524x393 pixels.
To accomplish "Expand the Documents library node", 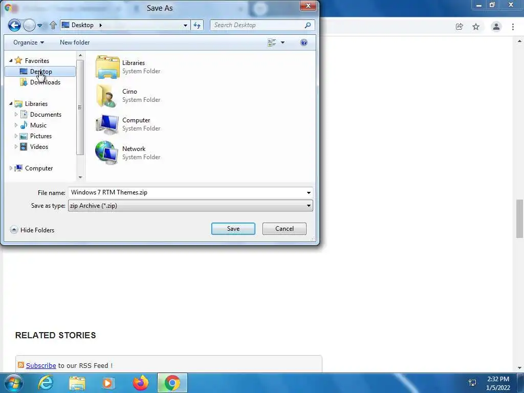I will tap(16, 114).
